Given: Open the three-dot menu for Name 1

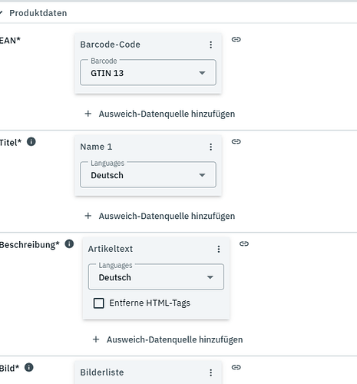Looking at the screenshot, I should click(210, 147).
